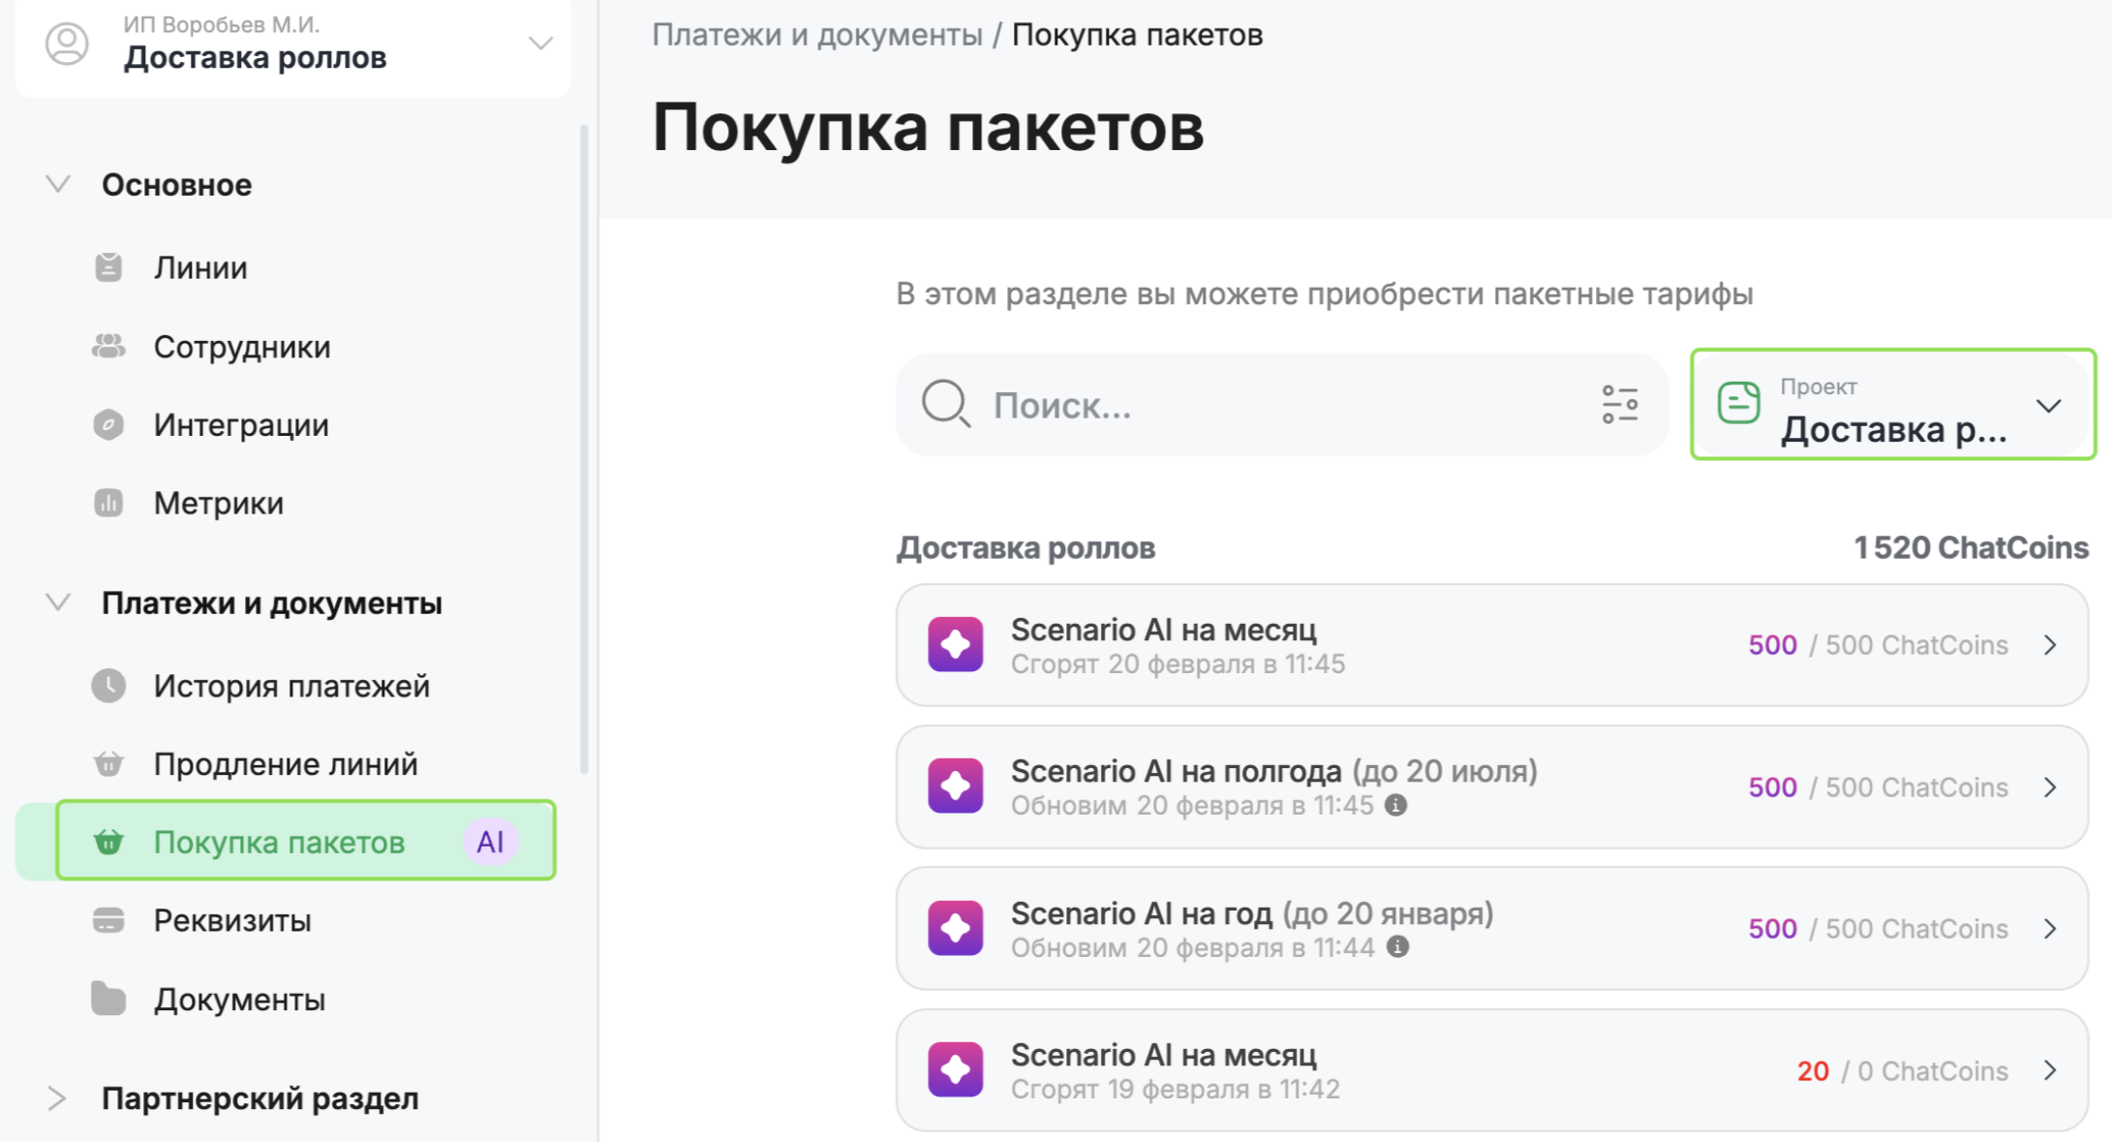
Task: Expand the account switcher chevron
Action: (x=540, y=44)
